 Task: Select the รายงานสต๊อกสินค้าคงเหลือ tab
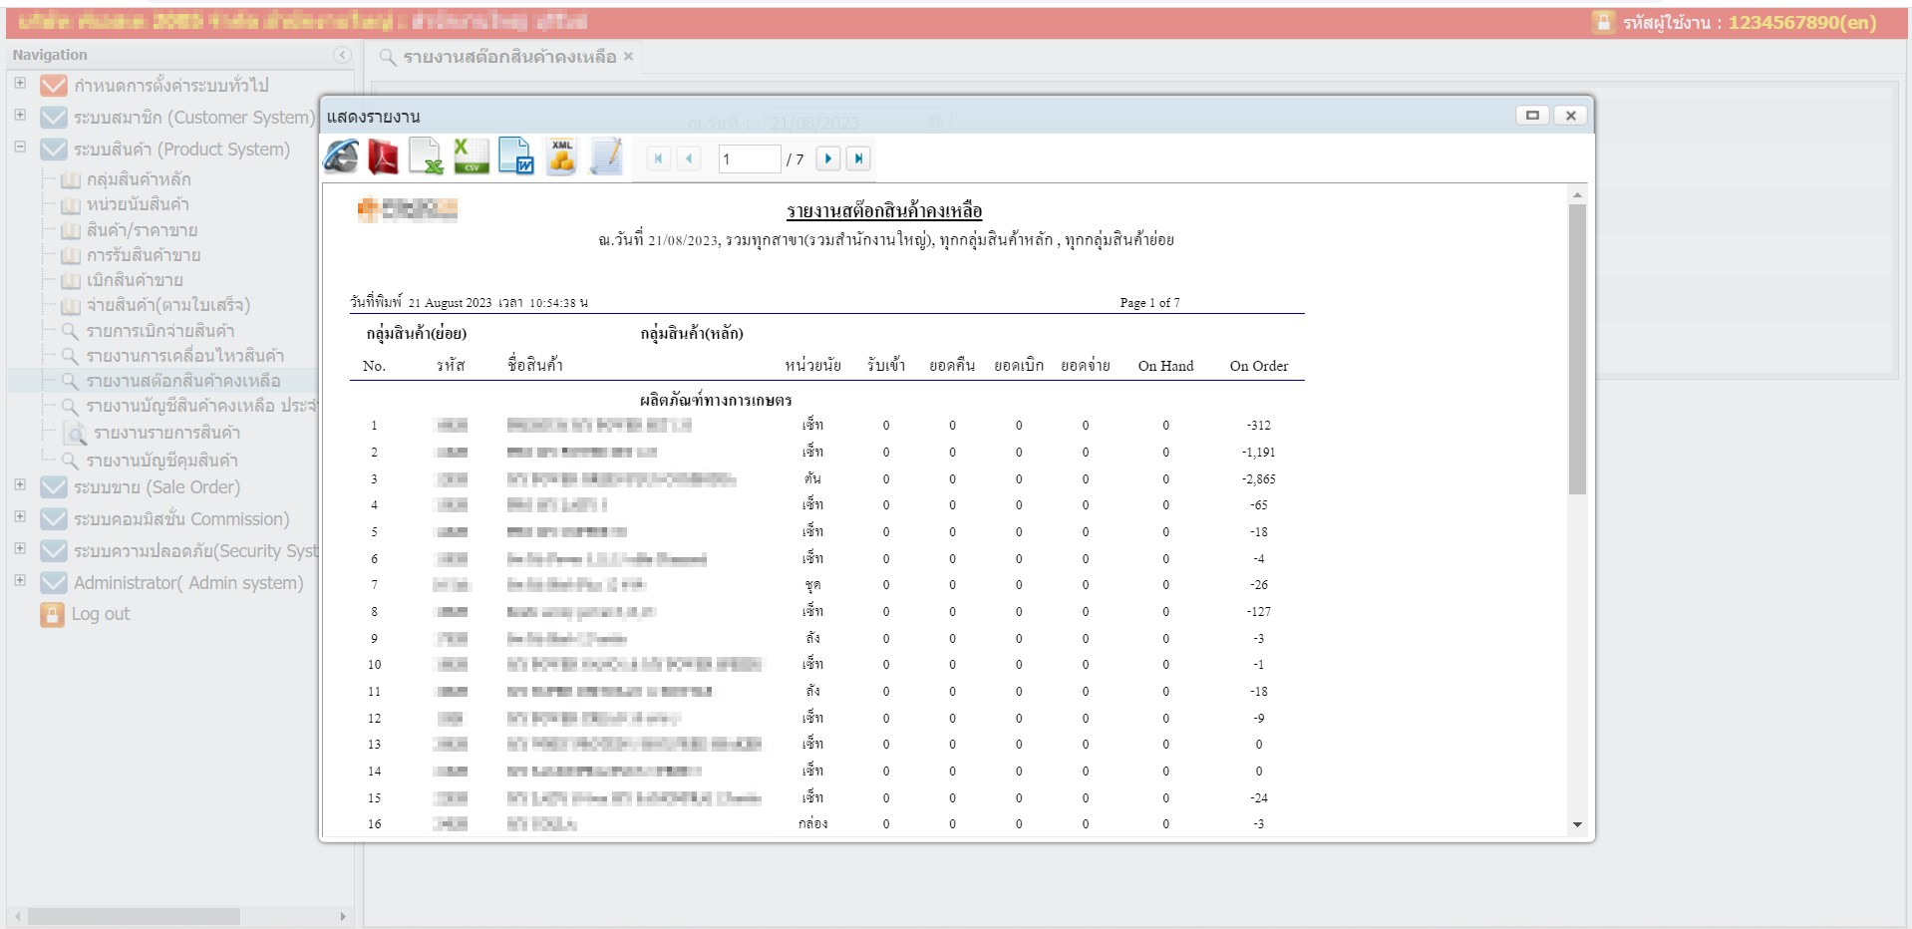[x=508, y=57]
